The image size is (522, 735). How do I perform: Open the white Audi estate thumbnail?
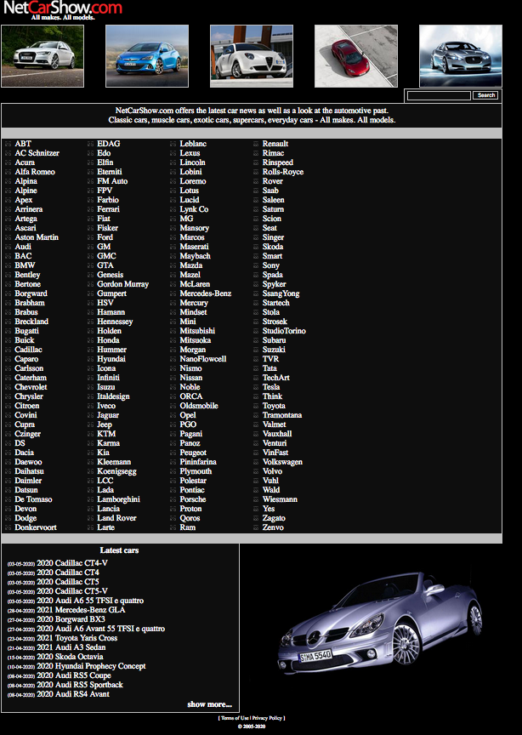tap(43, 56)
